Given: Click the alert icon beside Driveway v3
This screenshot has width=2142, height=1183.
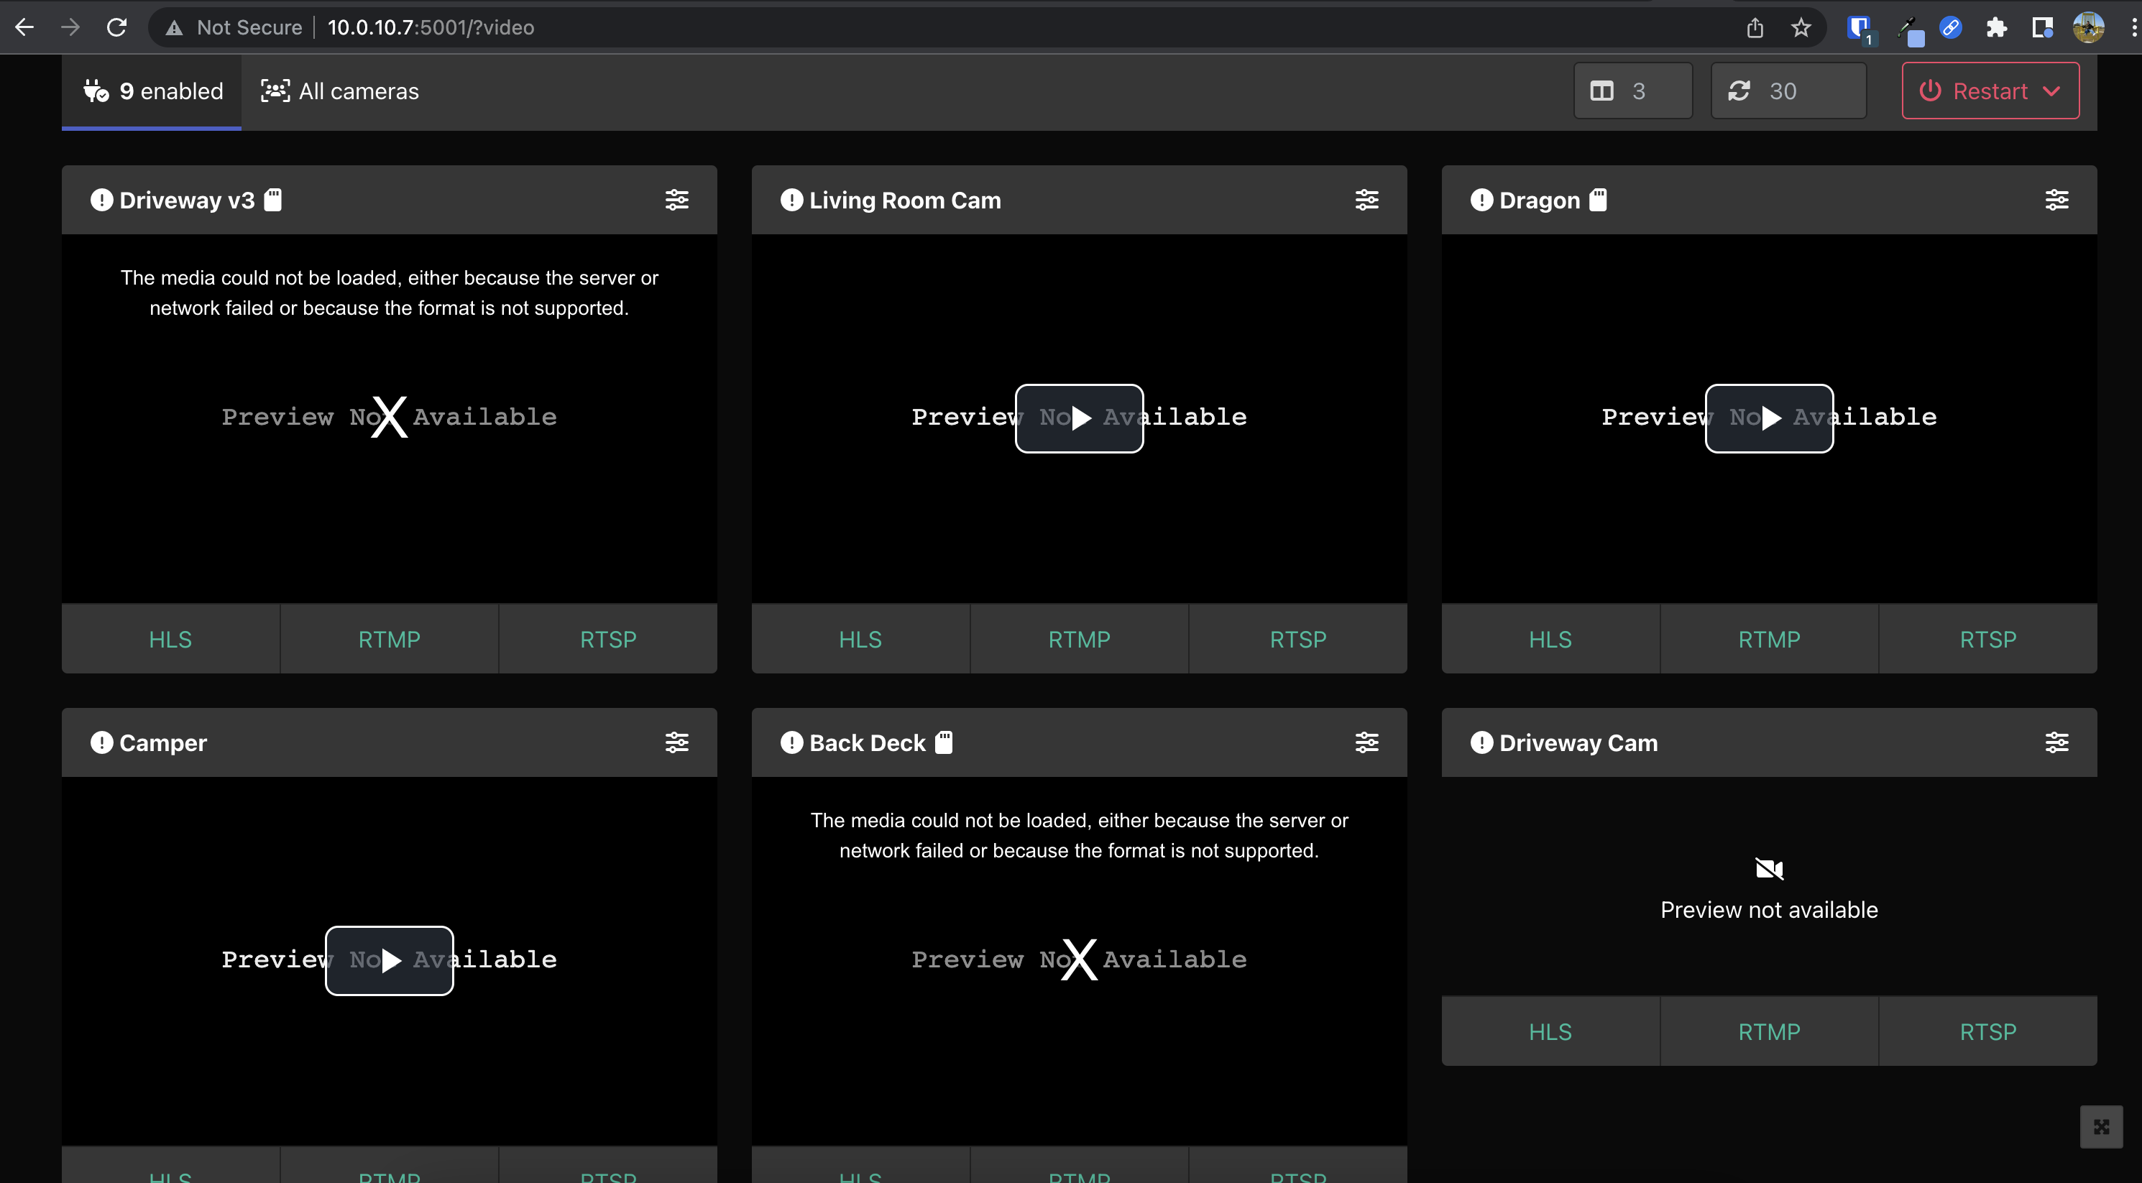Looking at the screenshot, I should (x=101, y=200).
